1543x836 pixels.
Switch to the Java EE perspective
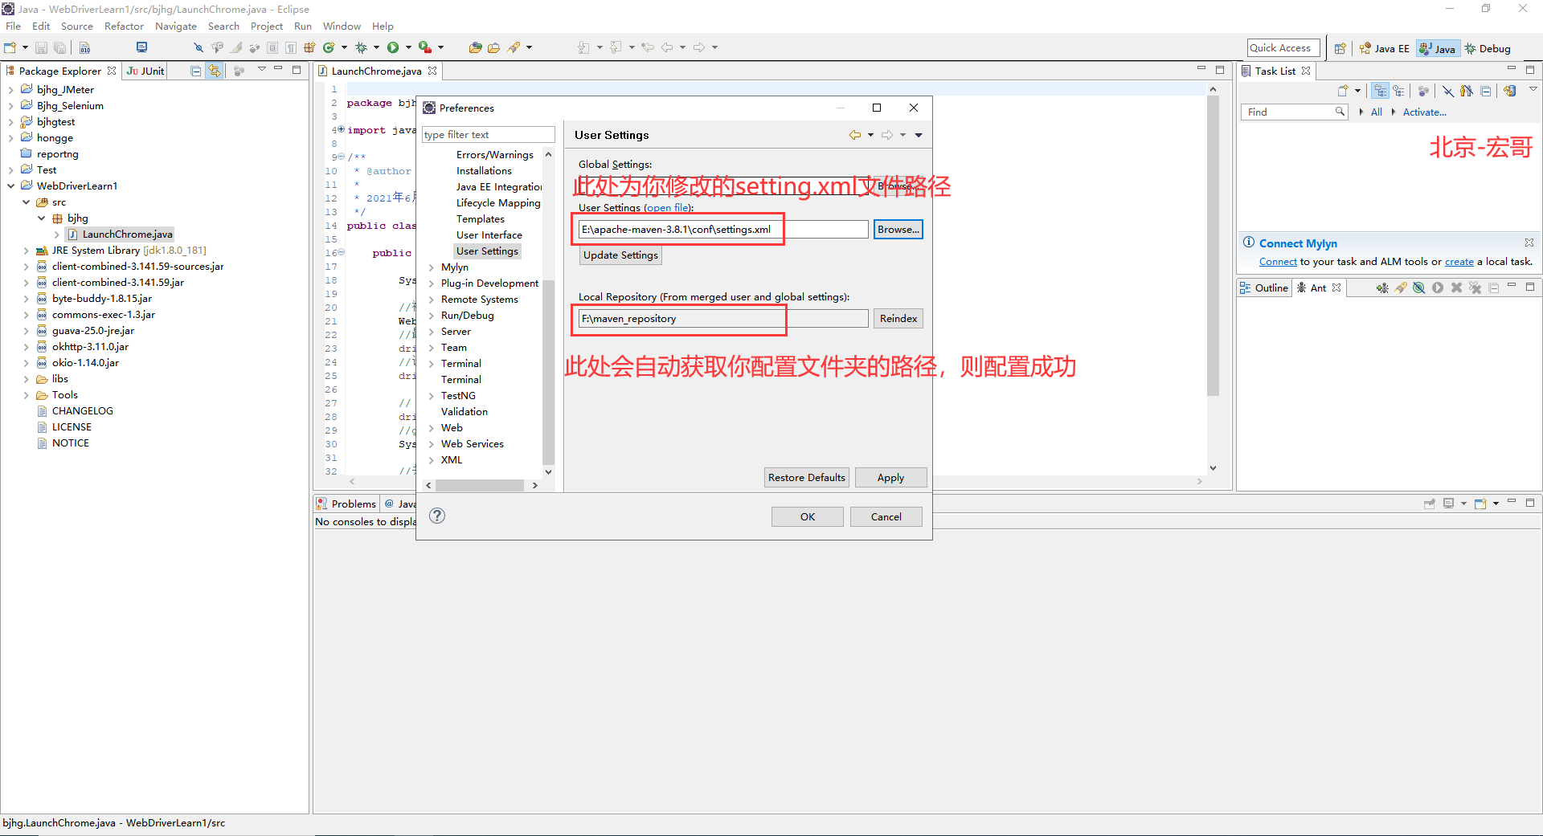[x=1384, y=48]
